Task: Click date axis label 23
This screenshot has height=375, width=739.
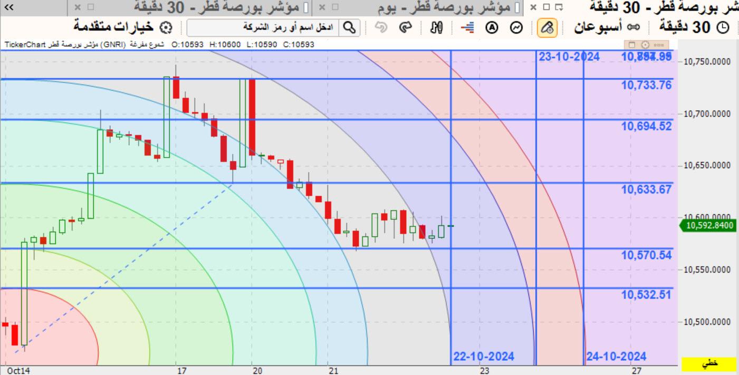Action: (485, 371)
